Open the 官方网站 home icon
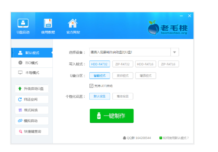Viewport: 218px width, 152px height. [73, 23]
